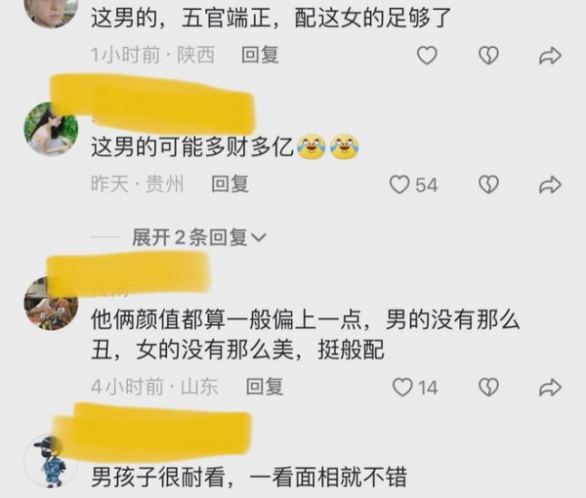Select the comment text 这男的可能多财多亿
This screenshot has height=498, width=586.
[x=192, y=147]
